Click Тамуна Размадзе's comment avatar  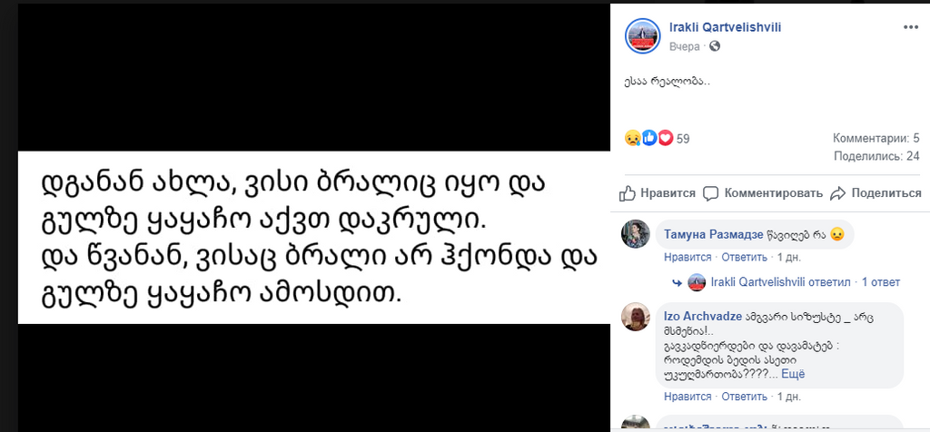coord(635,233)
